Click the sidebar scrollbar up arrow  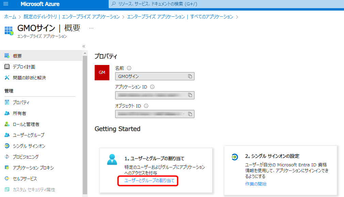[x=85, y=53]
